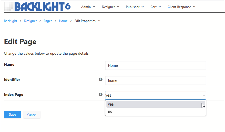The image size is (225, 132).
Task: Click the Backlight 6 logo
Action: pos(37,7)
